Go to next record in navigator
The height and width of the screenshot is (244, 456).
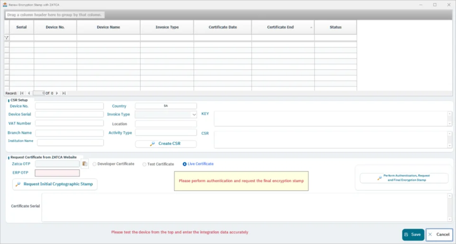pyautogui.click(x=57, y=93)
